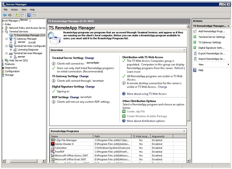Image resolution: width=232 pixels, height=169 pixels.
Task: Expand the View submenu arrow in Actions
Action: (228, 64)
